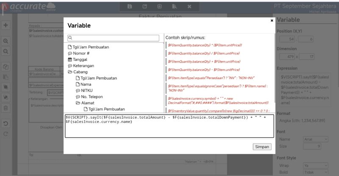Screen dimensions: 339x176
Task: Click the Simpan button
Action: click(262, 147)
